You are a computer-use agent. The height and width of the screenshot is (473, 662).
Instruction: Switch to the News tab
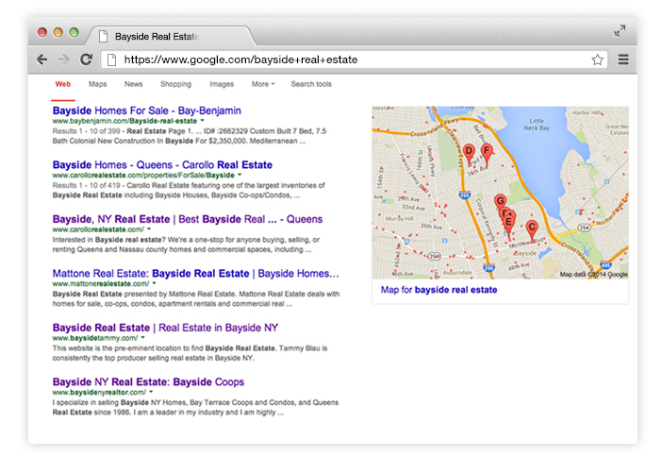coord(133,84)
